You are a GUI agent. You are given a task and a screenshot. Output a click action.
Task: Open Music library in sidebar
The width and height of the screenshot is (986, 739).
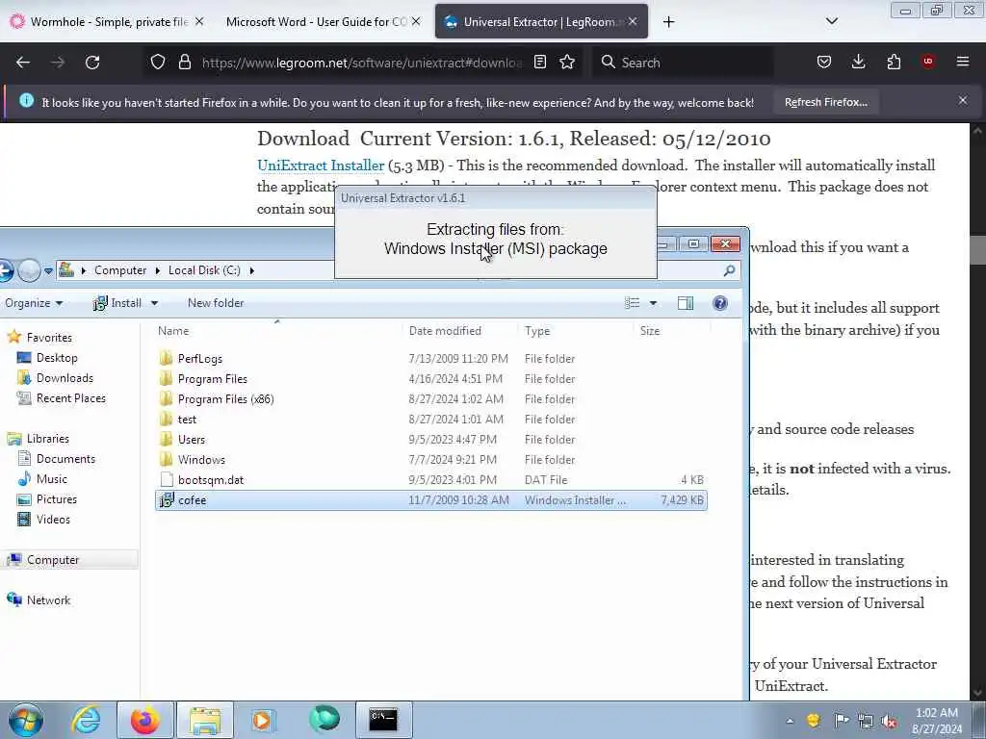pos(42,479)
